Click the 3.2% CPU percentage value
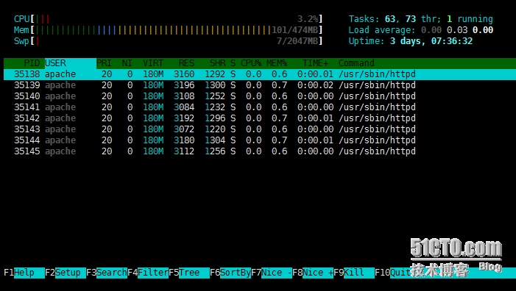The width and height of the screenshot is (516, 291). (308, 19)
